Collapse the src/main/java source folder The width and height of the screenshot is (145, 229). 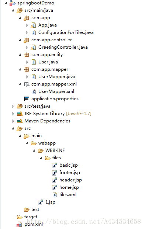coord(13,11)
